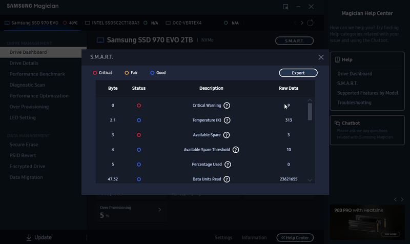Open help for Available Spare
The image size is (410, 244).
pyautogui.click(x=227, y=135)
